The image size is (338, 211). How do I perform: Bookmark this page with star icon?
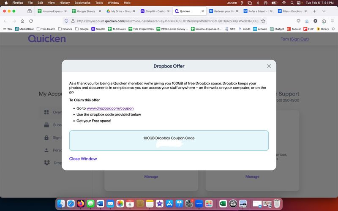click(x=263, y=21)
